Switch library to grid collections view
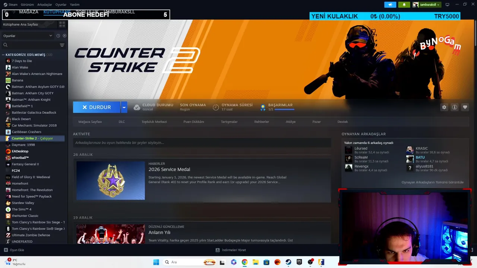Screen dimensions: 477x268 pos(62,24)
